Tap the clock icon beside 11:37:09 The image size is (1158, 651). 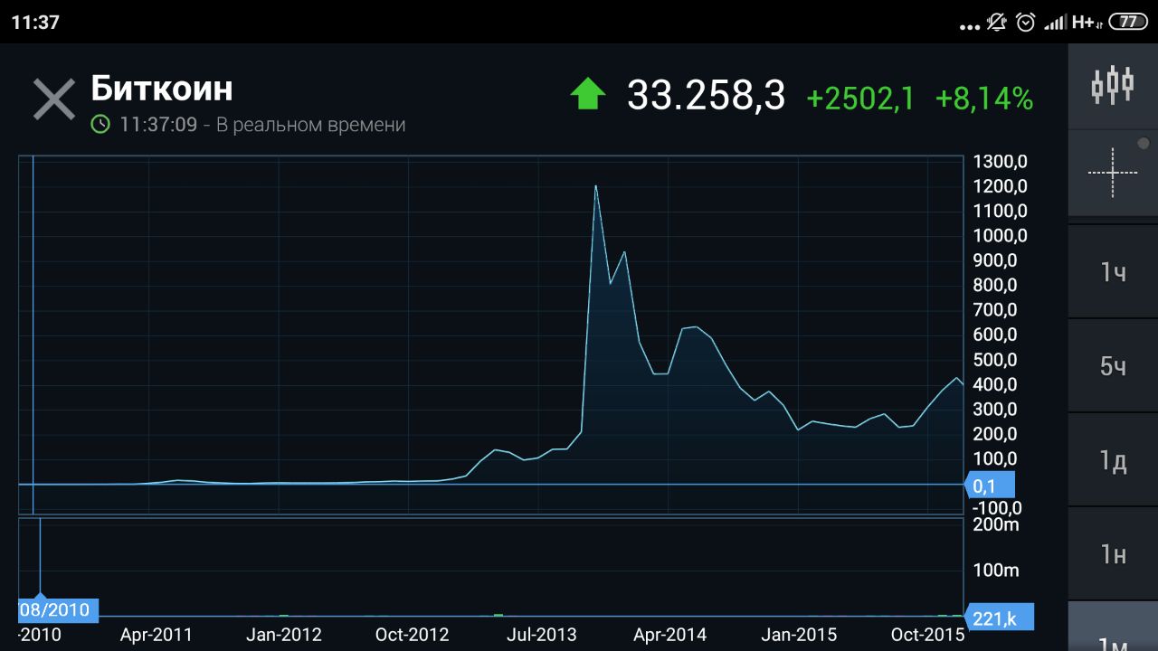[100, 124]
